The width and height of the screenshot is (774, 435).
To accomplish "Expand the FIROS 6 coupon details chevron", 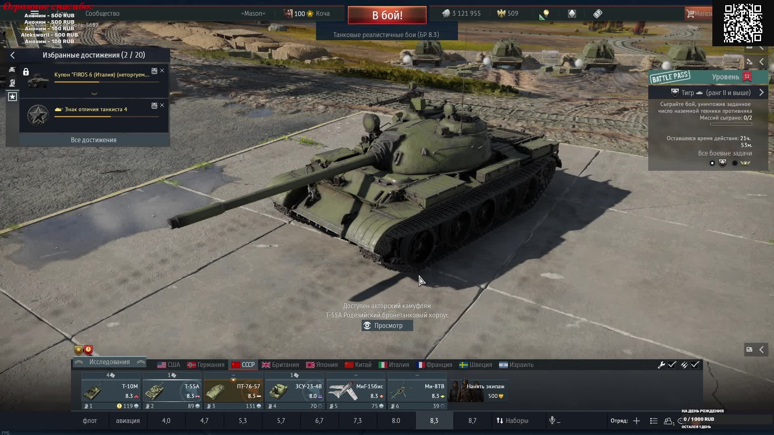I will (x=94, y=93).
